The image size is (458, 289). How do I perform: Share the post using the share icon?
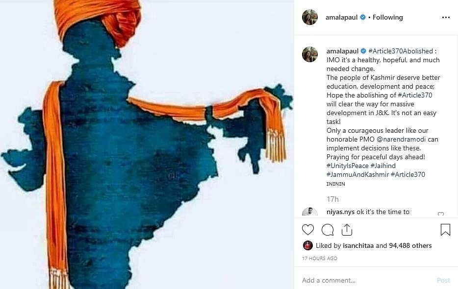tap(347, 230)
